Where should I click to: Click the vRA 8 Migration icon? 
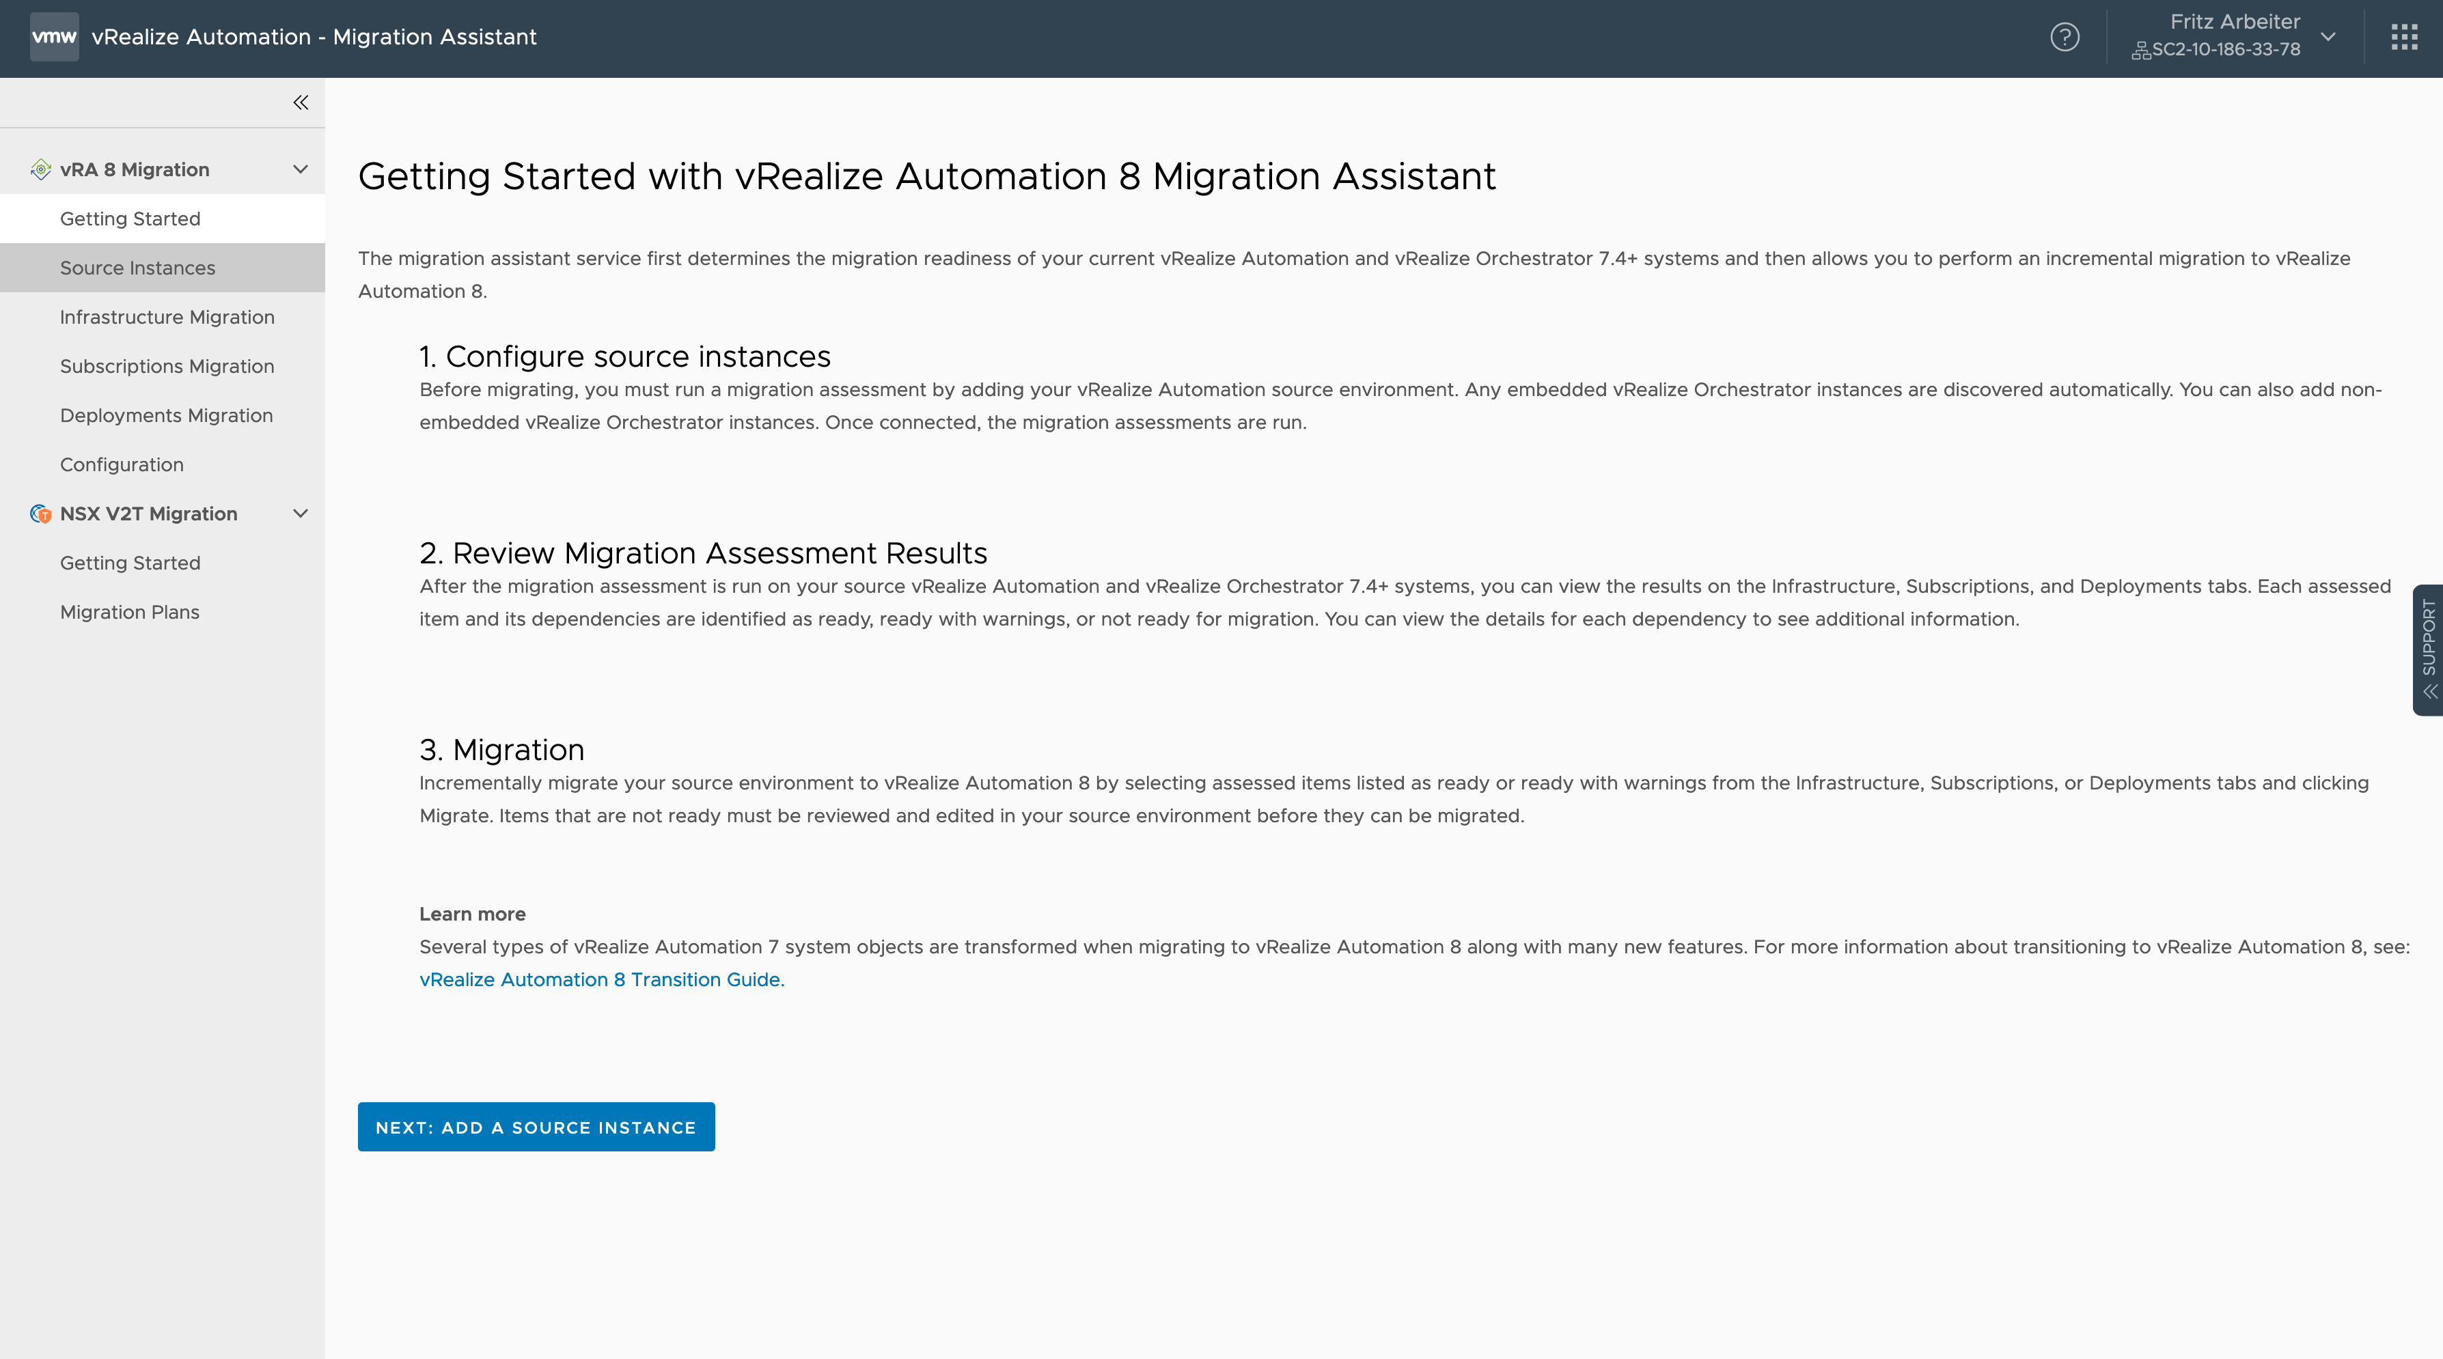pyautogui.click(x=37, y=169)
